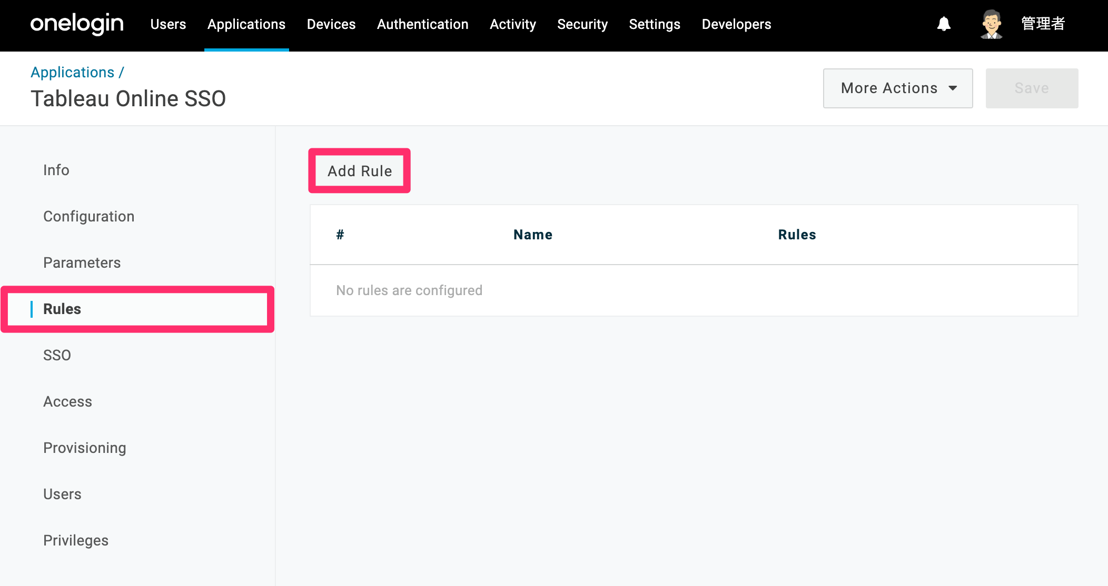Open the Privileges sidebar item
Screen dimensions: 1108x586
coord(76,540)
